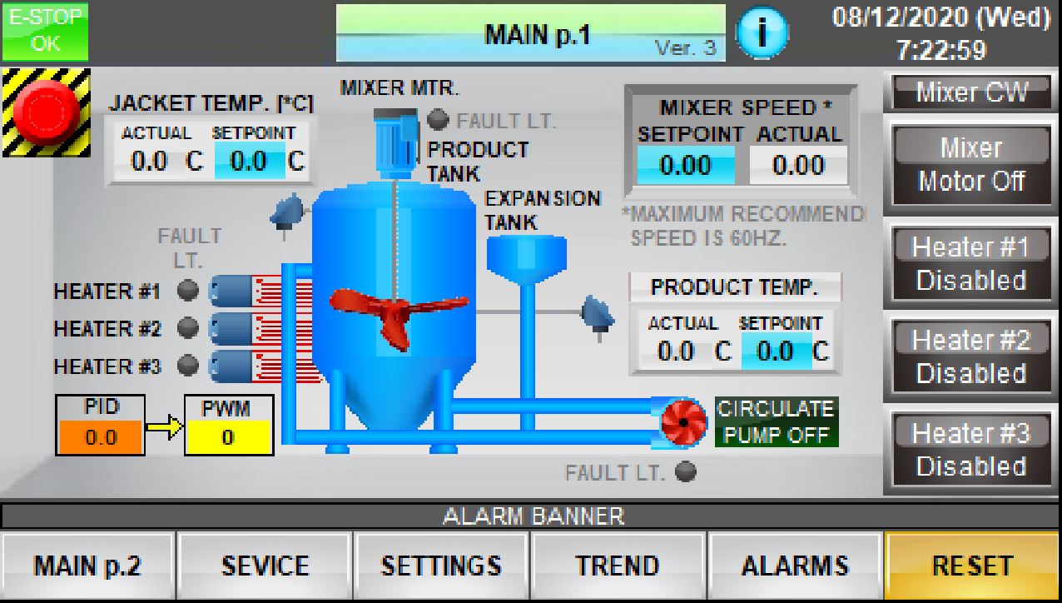Viewport: 1062px width, 603px height.
Task: Go to the TREND page
Action: [618, 566]
